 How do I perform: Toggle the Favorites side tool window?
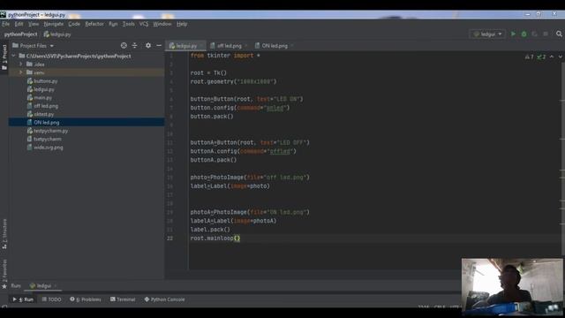4,274
